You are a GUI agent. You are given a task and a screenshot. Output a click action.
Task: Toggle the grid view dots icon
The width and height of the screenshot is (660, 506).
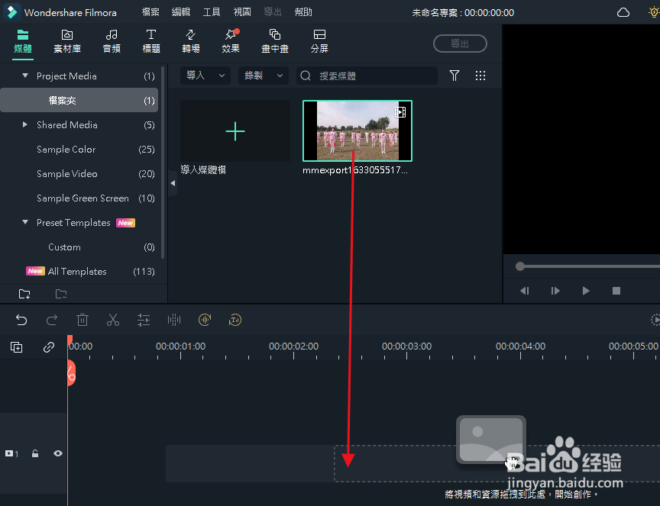click(480, 76)
